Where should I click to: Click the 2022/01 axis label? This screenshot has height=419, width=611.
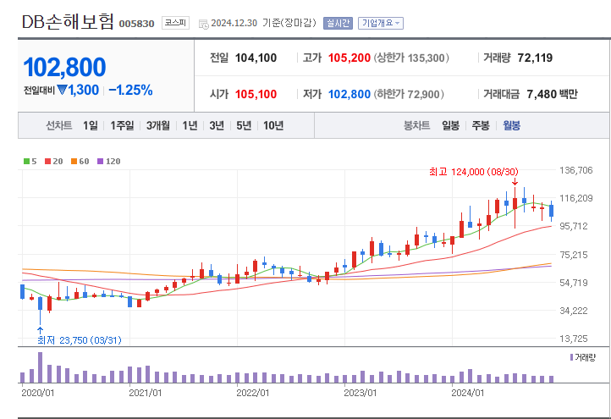tap(253, 393)
